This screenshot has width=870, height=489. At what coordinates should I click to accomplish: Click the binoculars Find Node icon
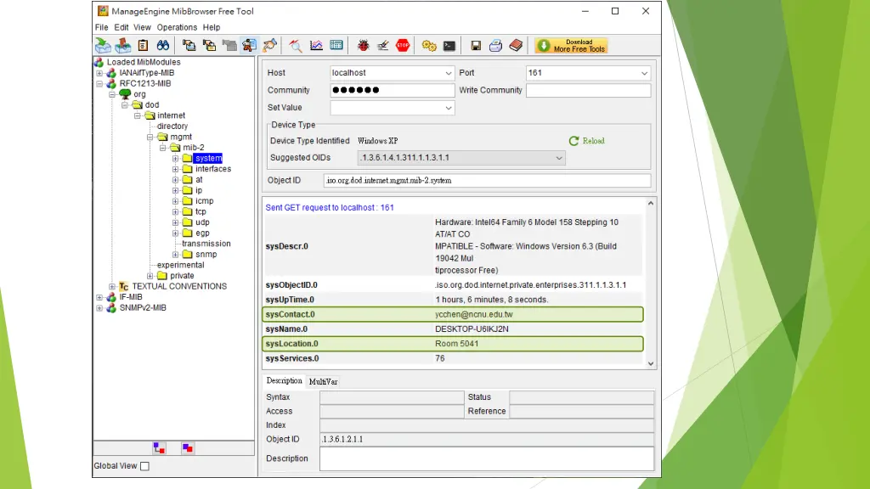pyautogui.click(x=162, y=46)
